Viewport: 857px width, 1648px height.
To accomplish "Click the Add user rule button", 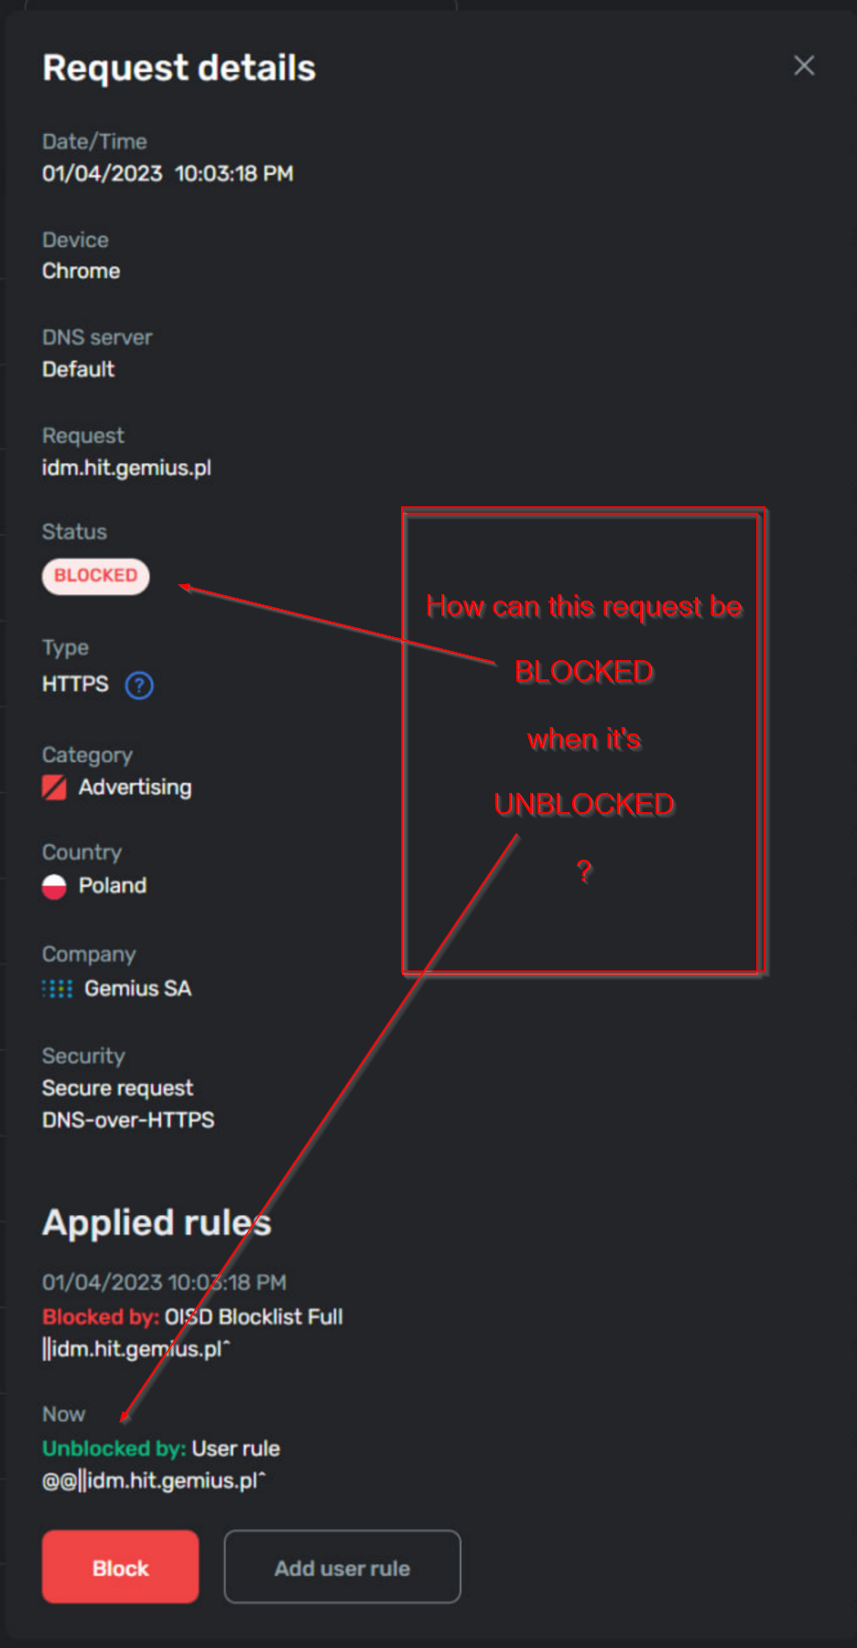I will click(342, 1567).
